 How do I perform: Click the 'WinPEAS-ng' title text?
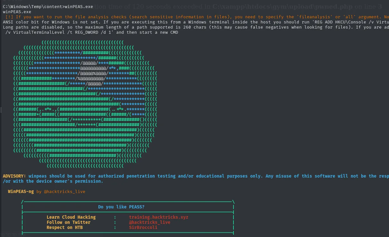click(x=21, y=191)
